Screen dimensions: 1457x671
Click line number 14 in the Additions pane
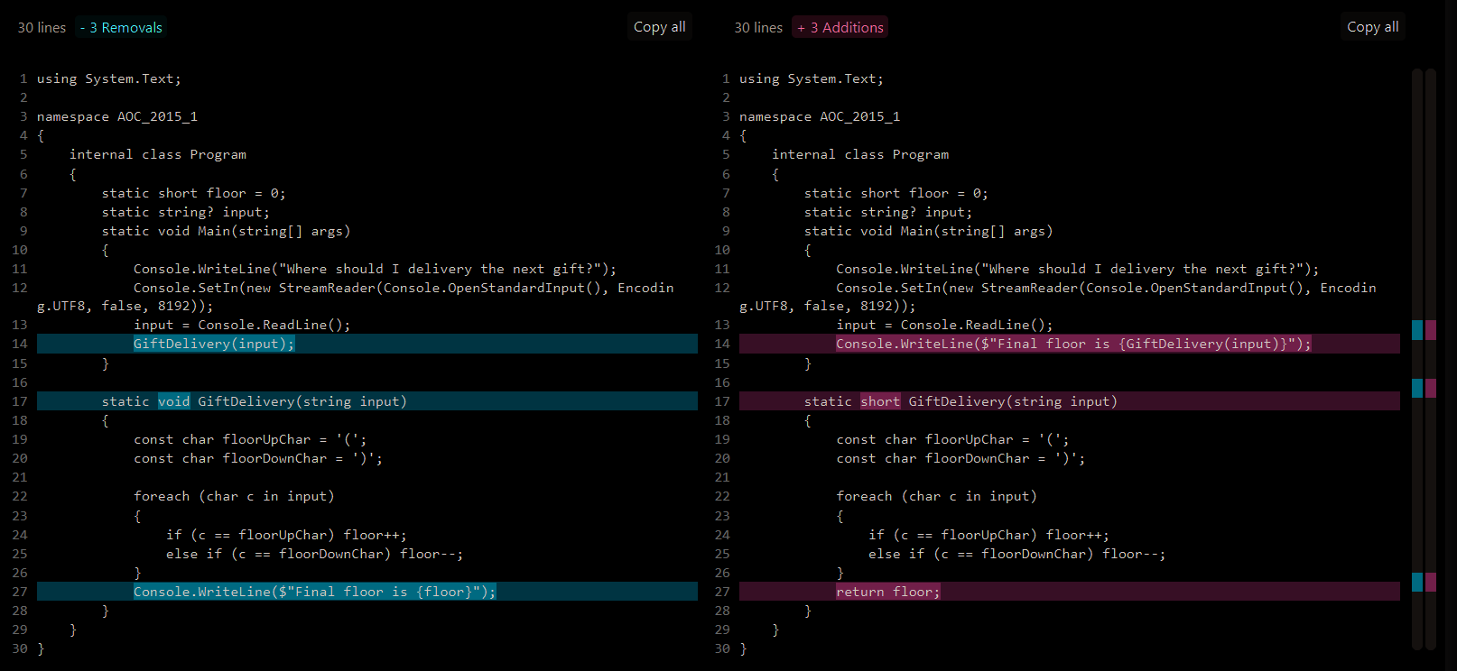pos(722,344)
